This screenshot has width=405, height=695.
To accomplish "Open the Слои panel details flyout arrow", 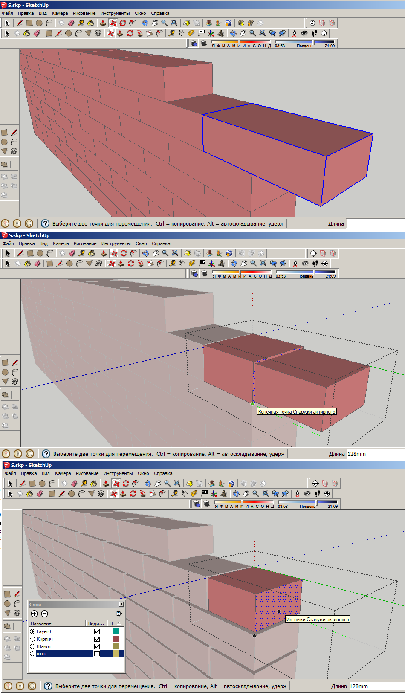I will pos(119,614).
